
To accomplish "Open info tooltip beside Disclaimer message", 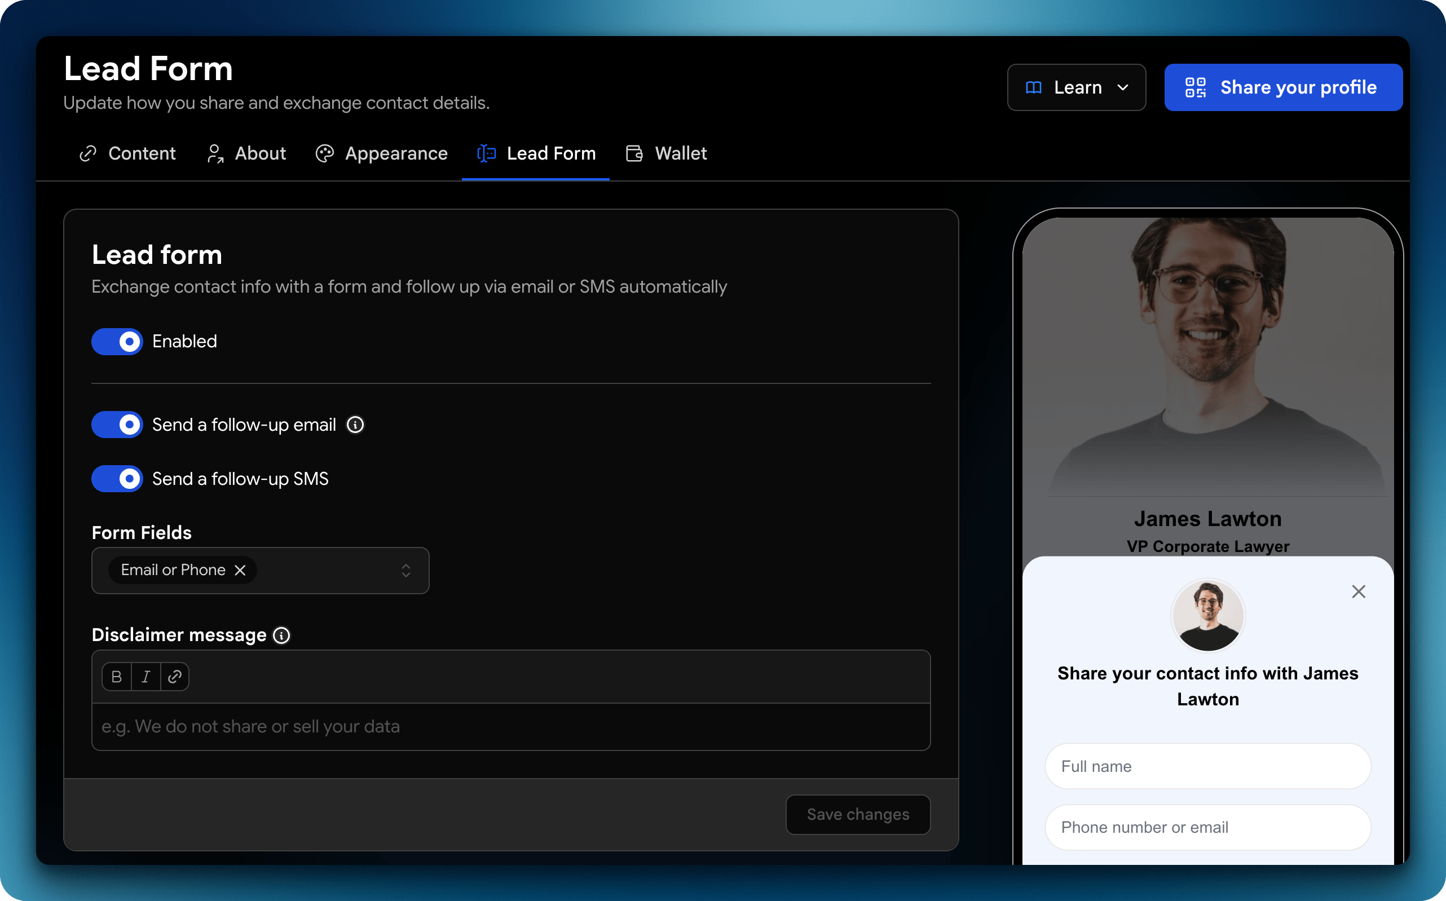I will point(281,635).
